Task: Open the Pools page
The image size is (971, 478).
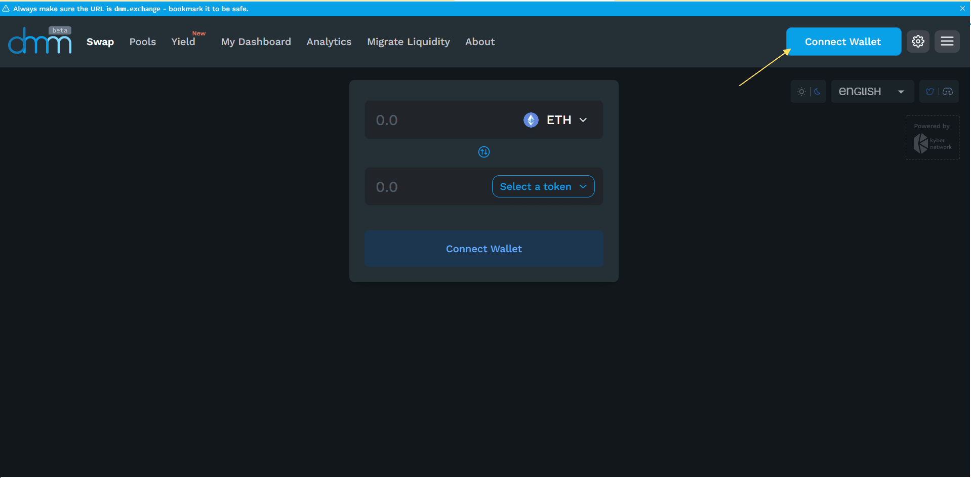Action: [x=143, y=42]
